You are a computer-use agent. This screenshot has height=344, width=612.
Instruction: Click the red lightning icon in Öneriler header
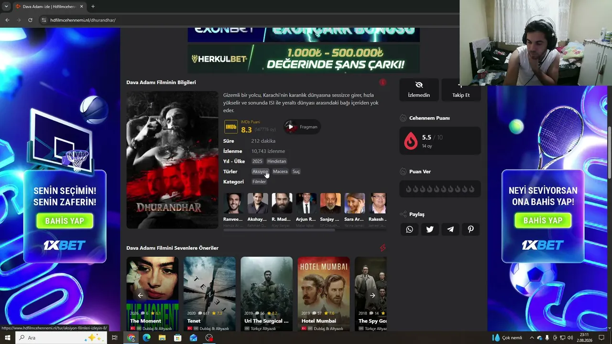[382, 248]
